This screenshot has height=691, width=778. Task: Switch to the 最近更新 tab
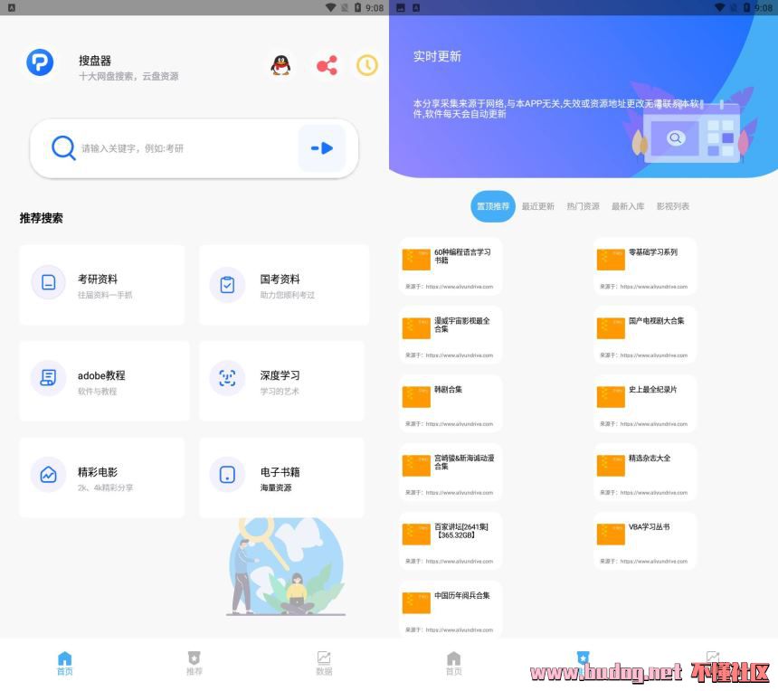pos(537,206)
